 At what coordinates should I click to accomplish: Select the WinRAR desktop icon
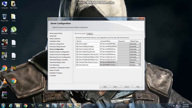[4, 95]
